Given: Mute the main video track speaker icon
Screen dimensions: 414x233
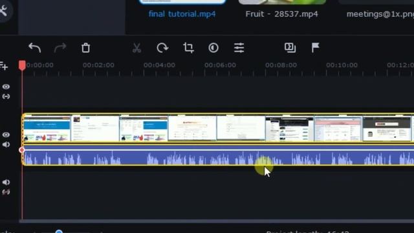Looking at the screenshot, I should pos(6,144).
